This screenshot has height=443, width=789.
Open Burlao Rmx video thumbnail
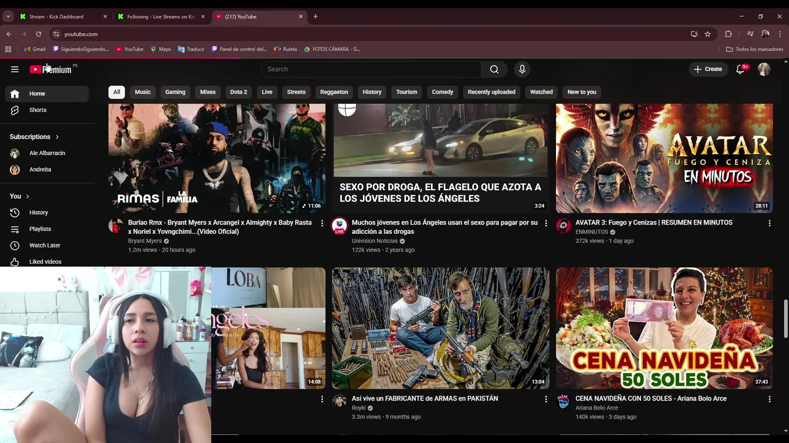pyautogui.click(x=217, y=158)
